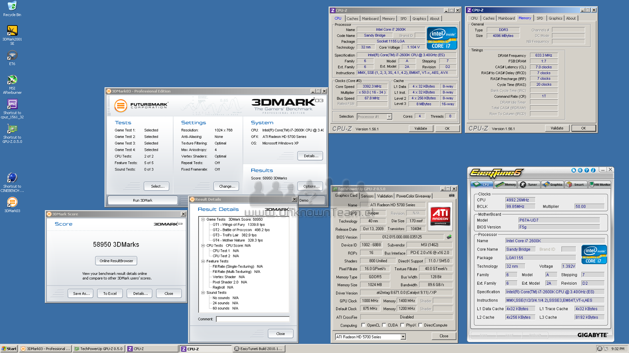Viewport: 629px width, 353px height.
Task: Open the CINEBENCH desktop shortcut
Action: point(12,183)
